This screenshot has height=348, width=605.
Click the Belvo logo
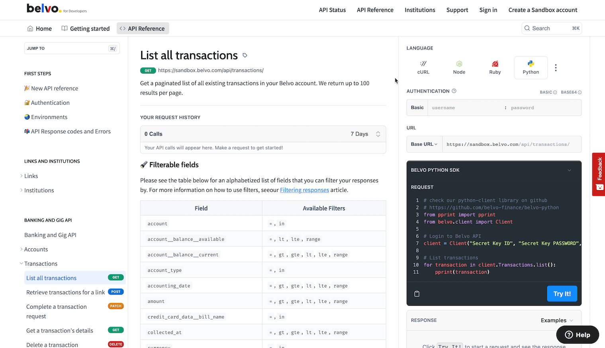[57, 8]
